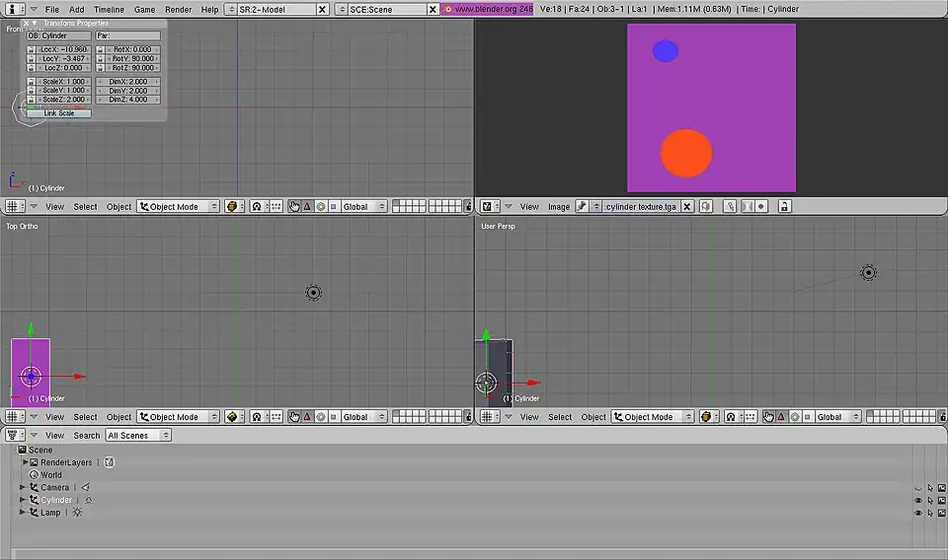Click the rotate manipulator circle icon in front view header
The width and height of the screenshot is (948, 560).
(320, 207)
